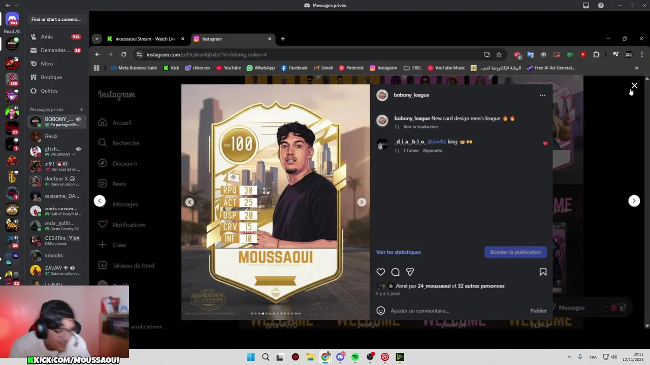Click Répondre on the diablo comment
Image resolution: width=650 pixels, height=365 pixels.
[x=433, y=151]
